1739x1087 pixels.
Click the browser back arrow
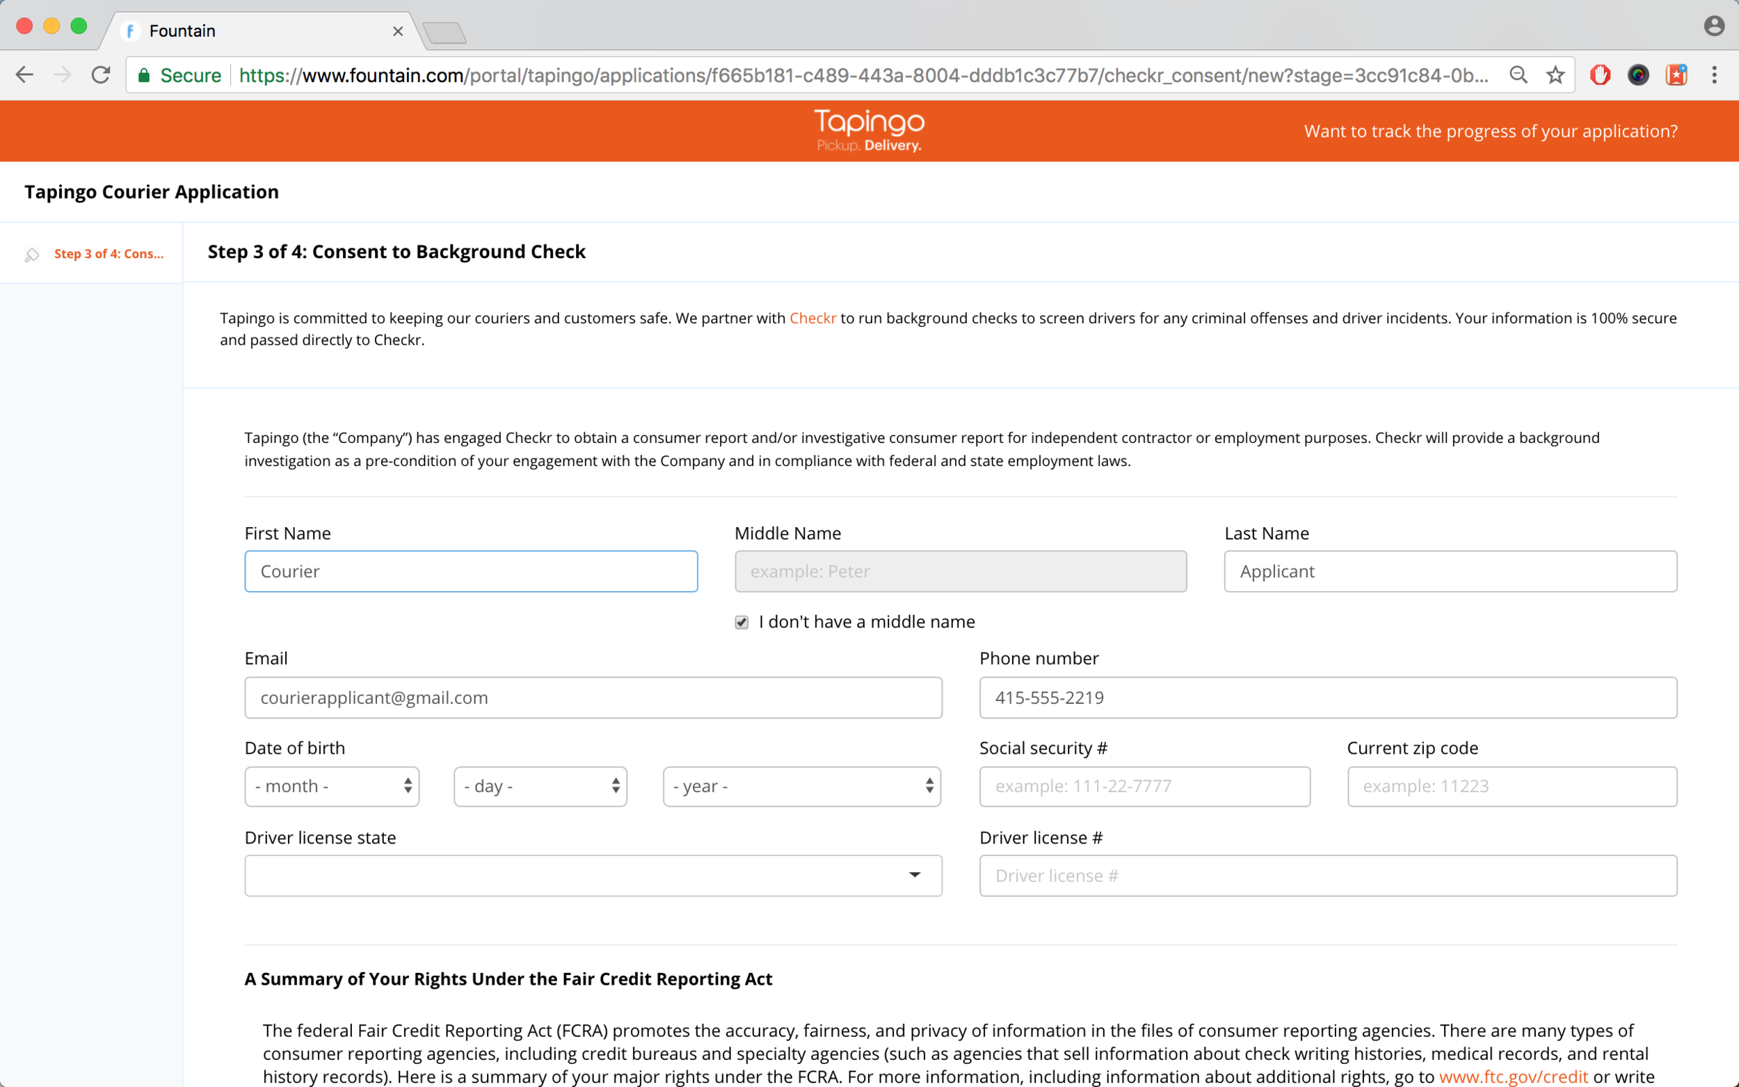(24, 75)
